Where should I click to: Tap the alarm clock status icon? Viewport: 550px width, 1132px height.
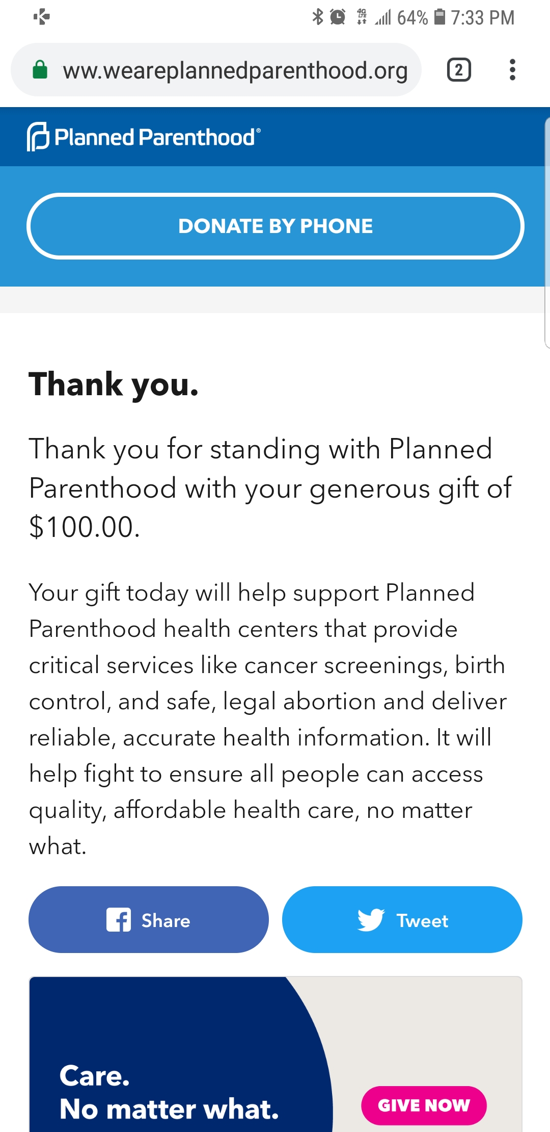coord(338,17)
